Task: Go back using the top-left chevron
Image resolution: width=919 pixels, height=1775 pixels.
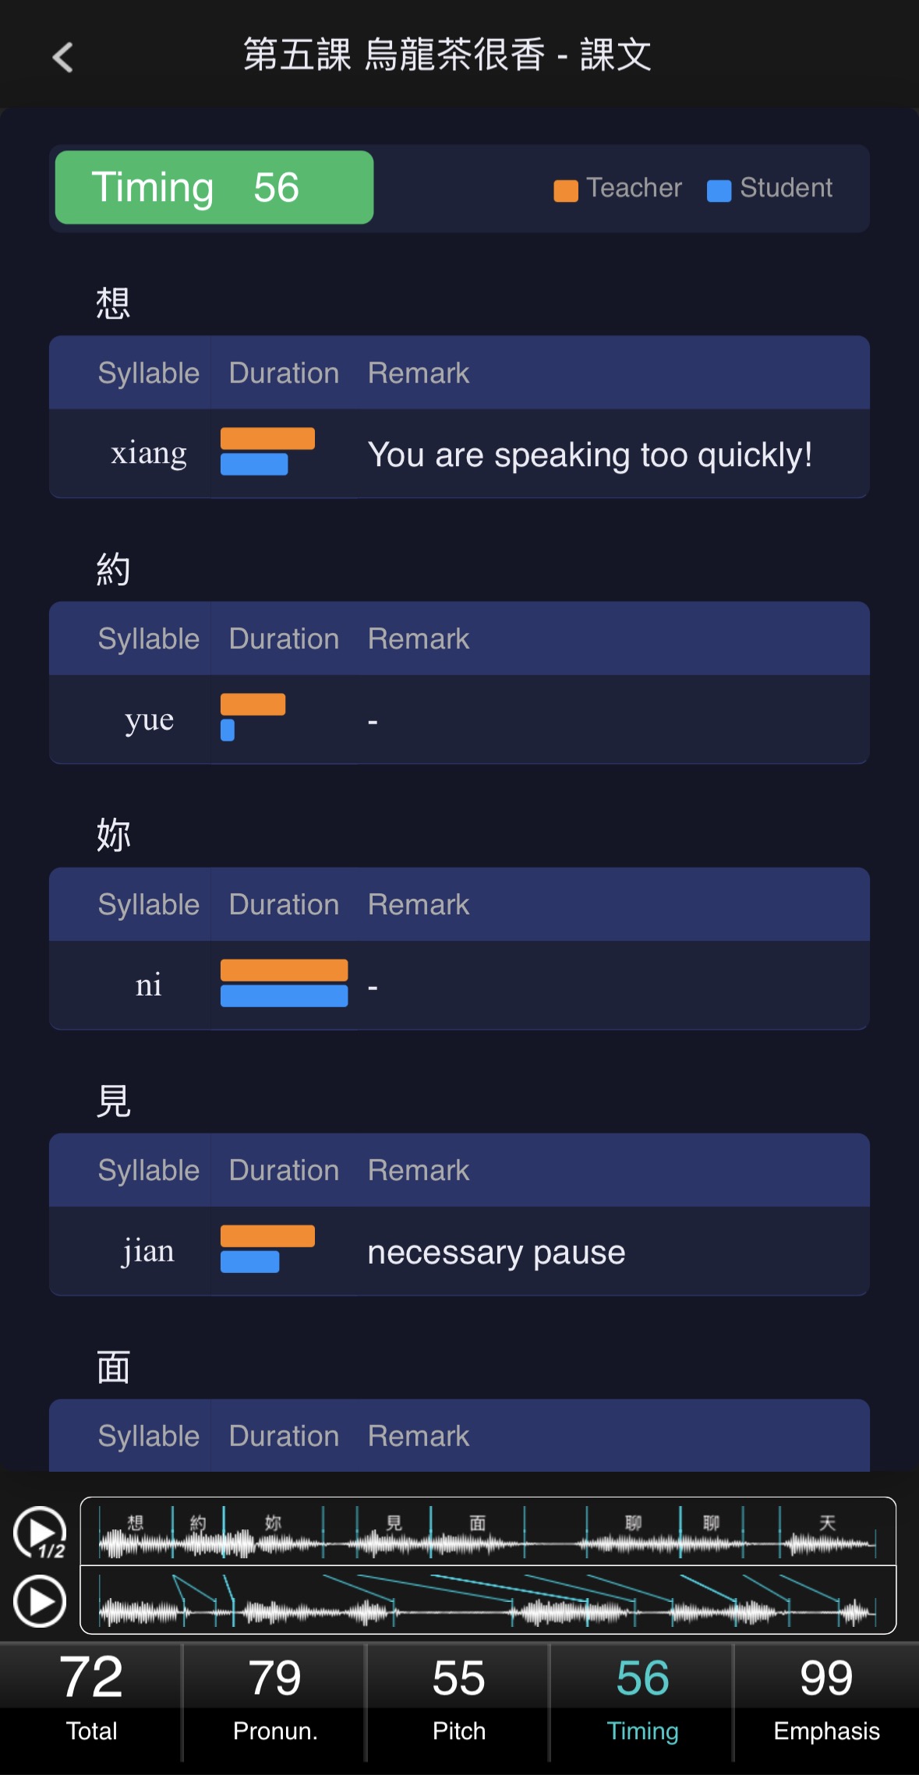Action: tap(62, 57)
